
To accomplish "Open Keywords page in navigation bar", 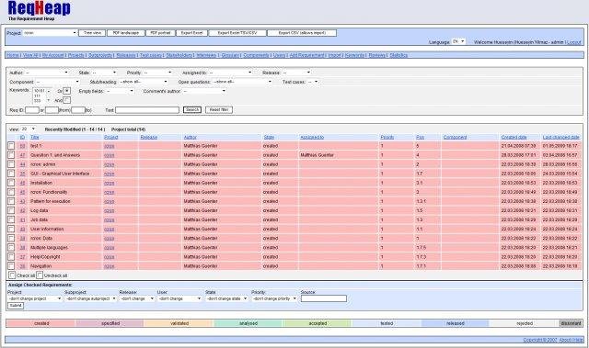I will pos(355,55).
